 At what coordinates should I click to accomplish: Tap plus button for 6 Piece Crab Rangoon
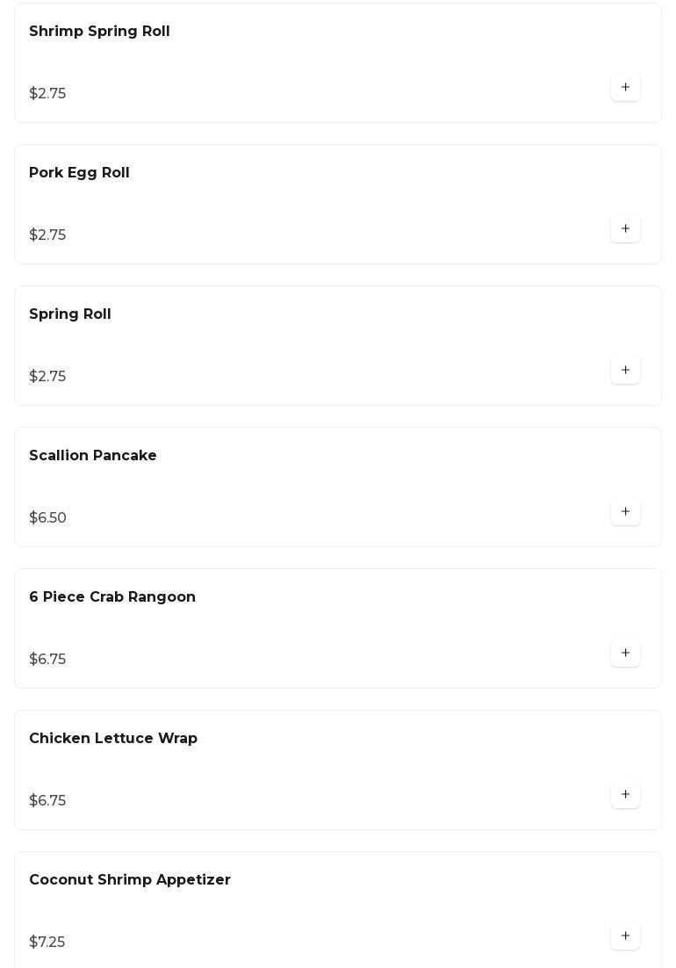coord(625,654)
